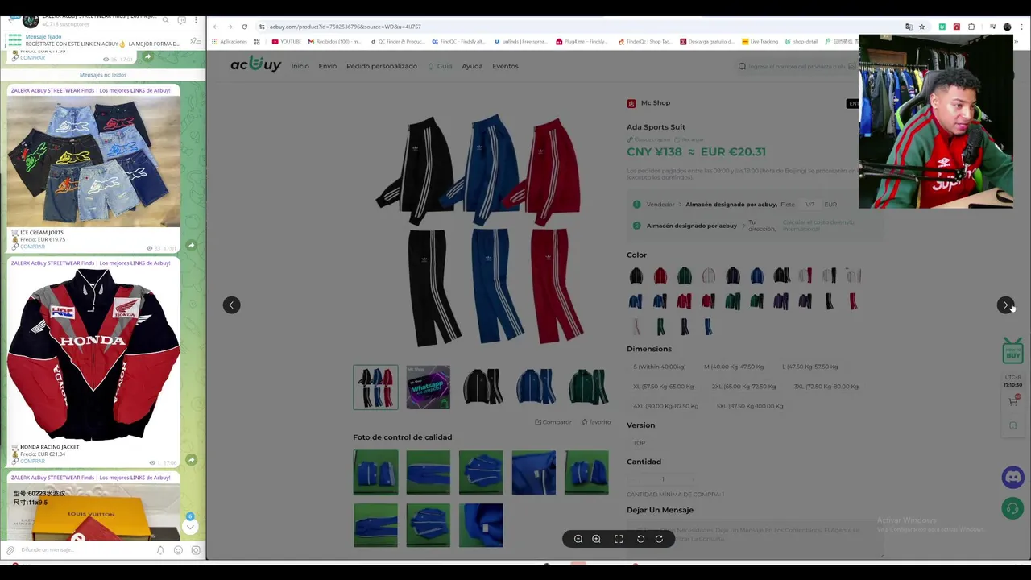1031x580 pixels.
Task: Zoom out the image viewer
Action: (x=578, y=539)
